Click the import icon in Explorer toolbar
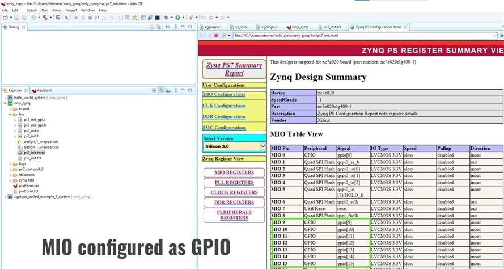Screen dimensions: 504x269 (x=168, y=90)
